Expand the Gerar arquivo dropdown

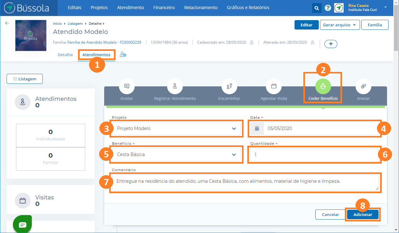(340, 25)
